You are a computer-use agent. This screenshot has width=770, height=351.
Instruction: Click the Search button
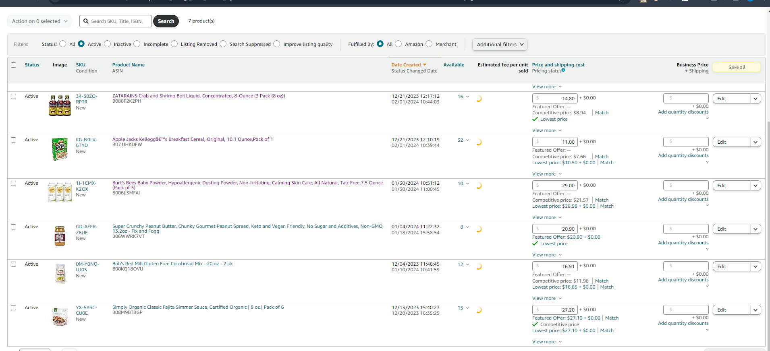tap(166, 21)
